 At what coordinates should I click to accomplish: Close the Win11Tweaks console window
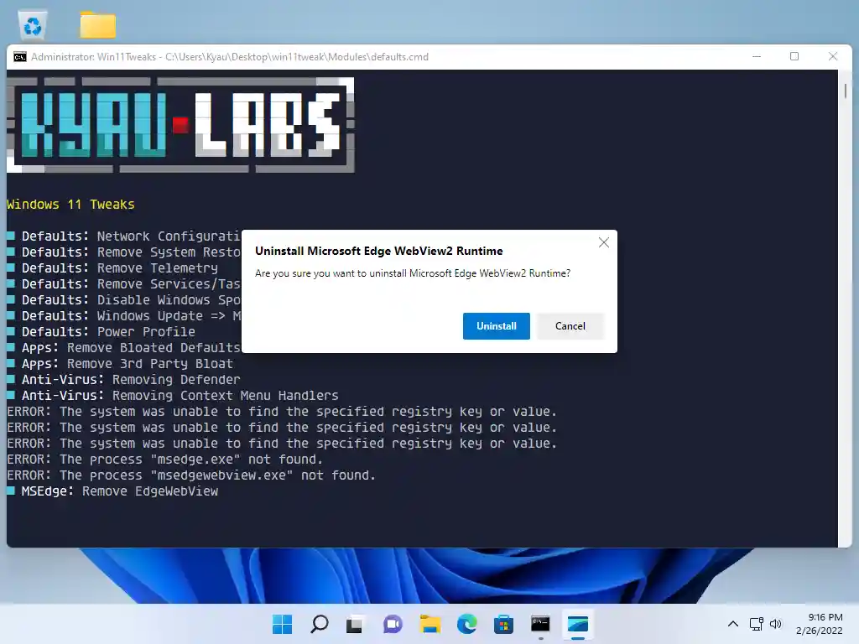point(833,56)
